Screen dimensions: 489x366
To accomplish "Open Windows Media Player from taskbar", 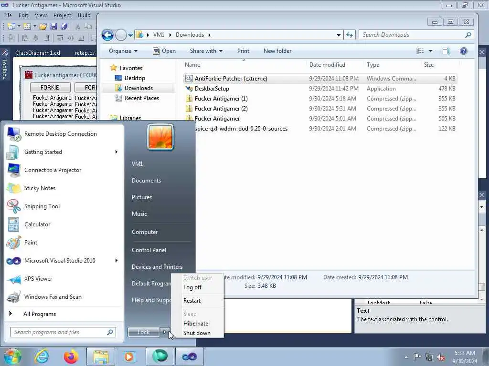I will pos(129,356).
